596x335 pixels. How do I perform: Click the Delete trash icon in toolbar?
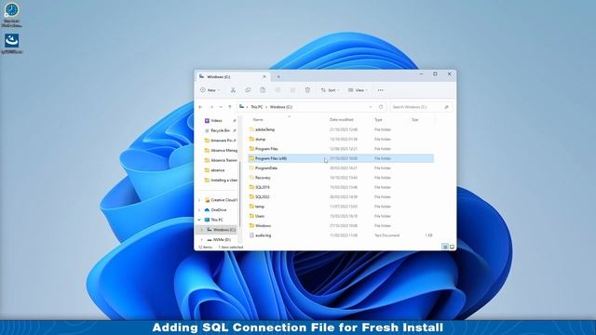[307, 90]
